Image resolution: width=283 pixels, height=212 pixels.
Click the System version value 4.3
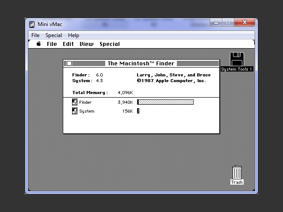(x=99, y=80)
